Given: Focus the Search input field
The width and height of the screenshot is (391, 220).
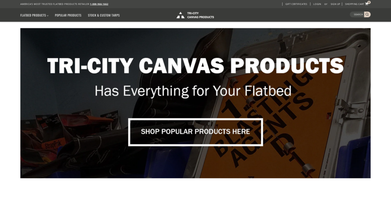Looking at the screenshot, I should click(x=357, y=15).
